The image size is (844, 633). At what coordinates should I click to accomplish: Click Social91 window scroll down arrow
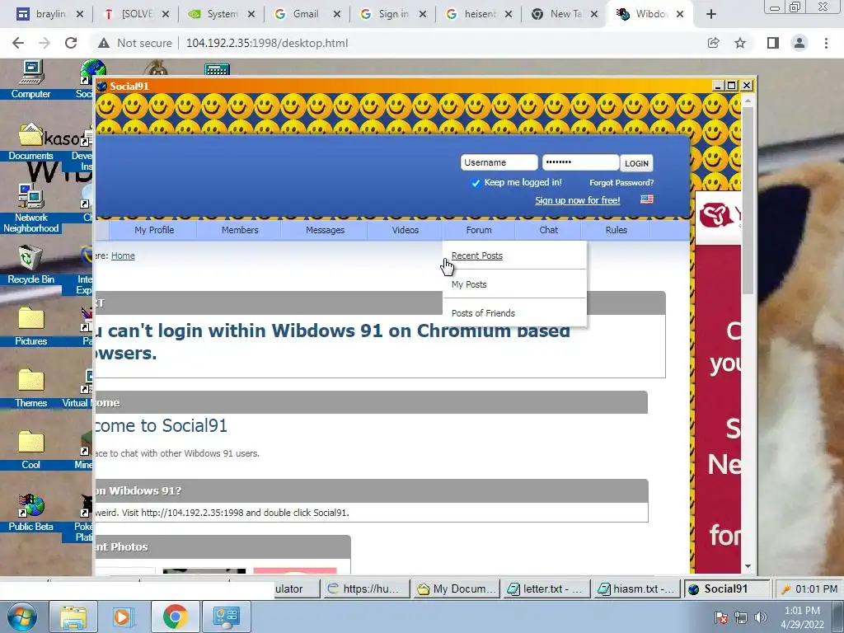[748, 566]
